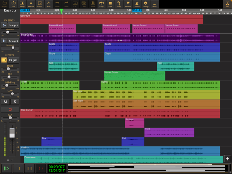Click the Remove clip tool
The width and height of the screenshot is (232, 174).
pos(31,4)
